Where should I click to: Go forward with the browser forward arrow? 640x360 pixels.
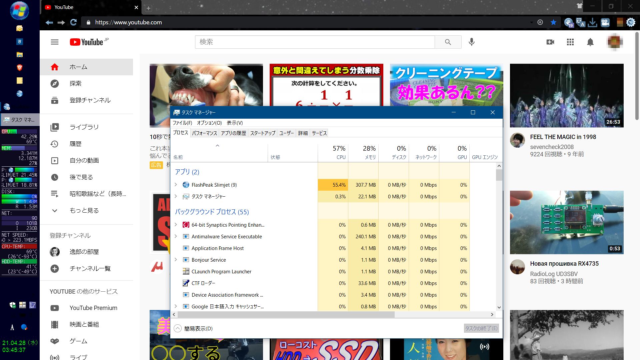point(61,22)
